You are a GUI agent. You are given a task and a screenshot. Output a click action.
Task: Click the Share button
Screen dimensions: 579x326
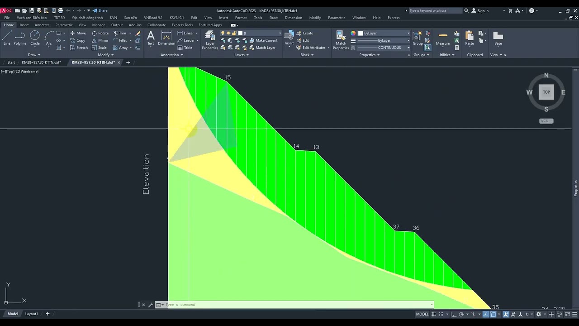coord(100,10)
